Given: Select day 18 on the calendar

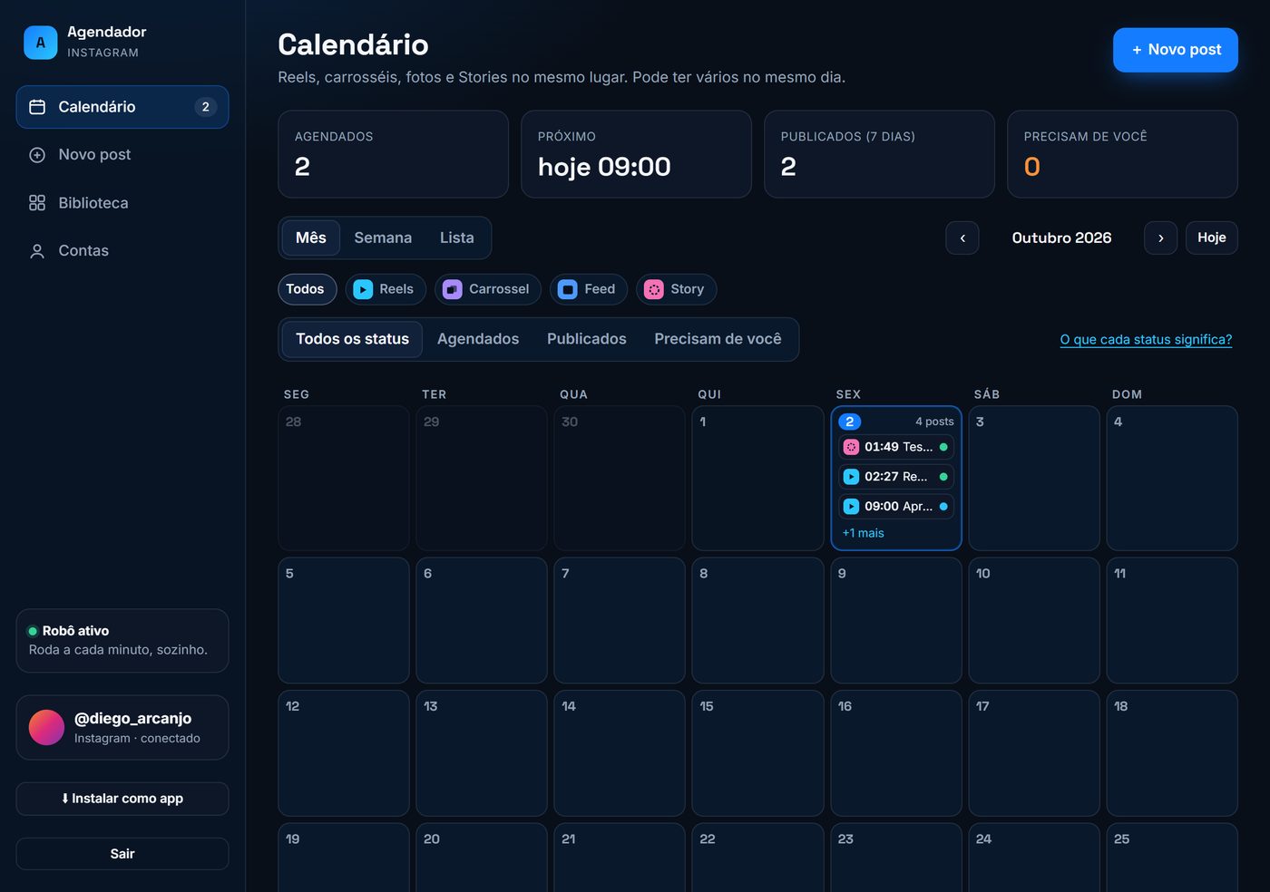Looking at the screenshot, I should pyautogui.click(x=1172, y=753).
